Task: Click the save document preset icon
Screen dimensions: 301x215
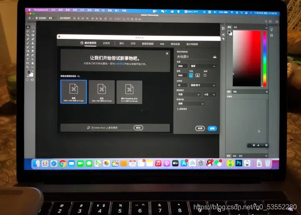Action: click(x=215, y=57)
